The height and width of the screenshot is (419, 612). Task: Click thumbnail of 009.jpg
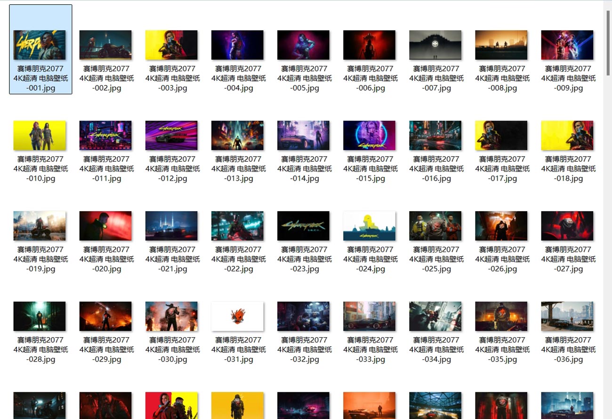click(567, 45)
